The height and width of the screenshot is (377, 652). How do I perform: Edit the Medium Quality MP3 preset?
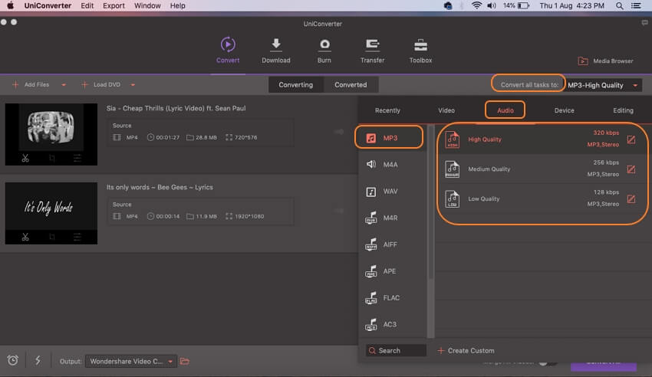point(631,169)
